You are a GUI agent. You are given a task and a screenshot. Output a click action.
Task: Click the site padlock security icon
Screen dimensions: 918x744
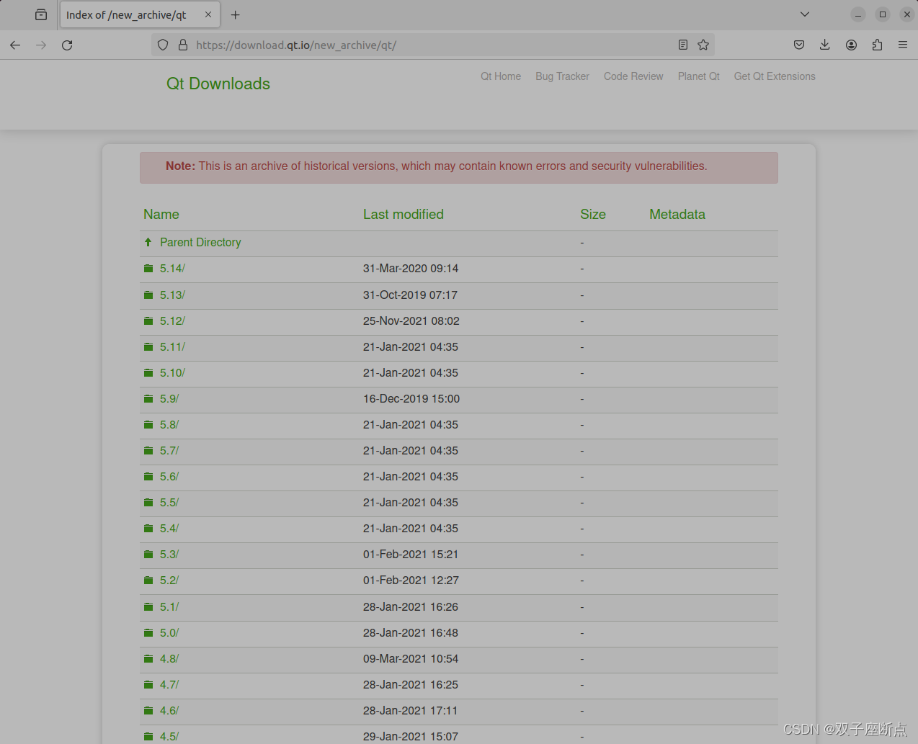click(x=183, y=45)
